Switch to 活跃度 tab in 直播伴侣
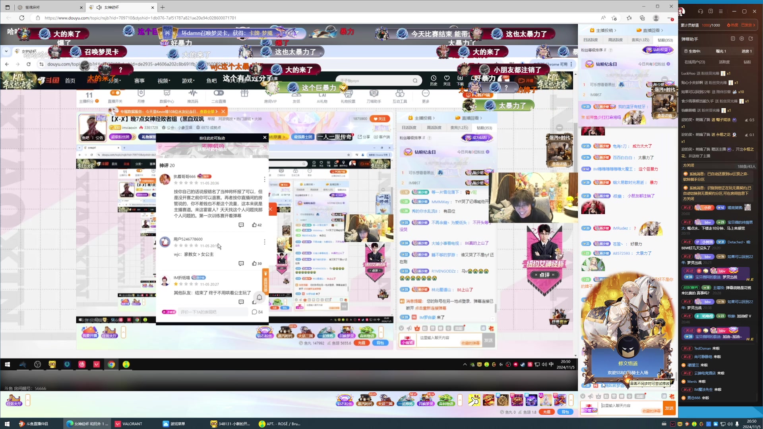 click(724, 62)
